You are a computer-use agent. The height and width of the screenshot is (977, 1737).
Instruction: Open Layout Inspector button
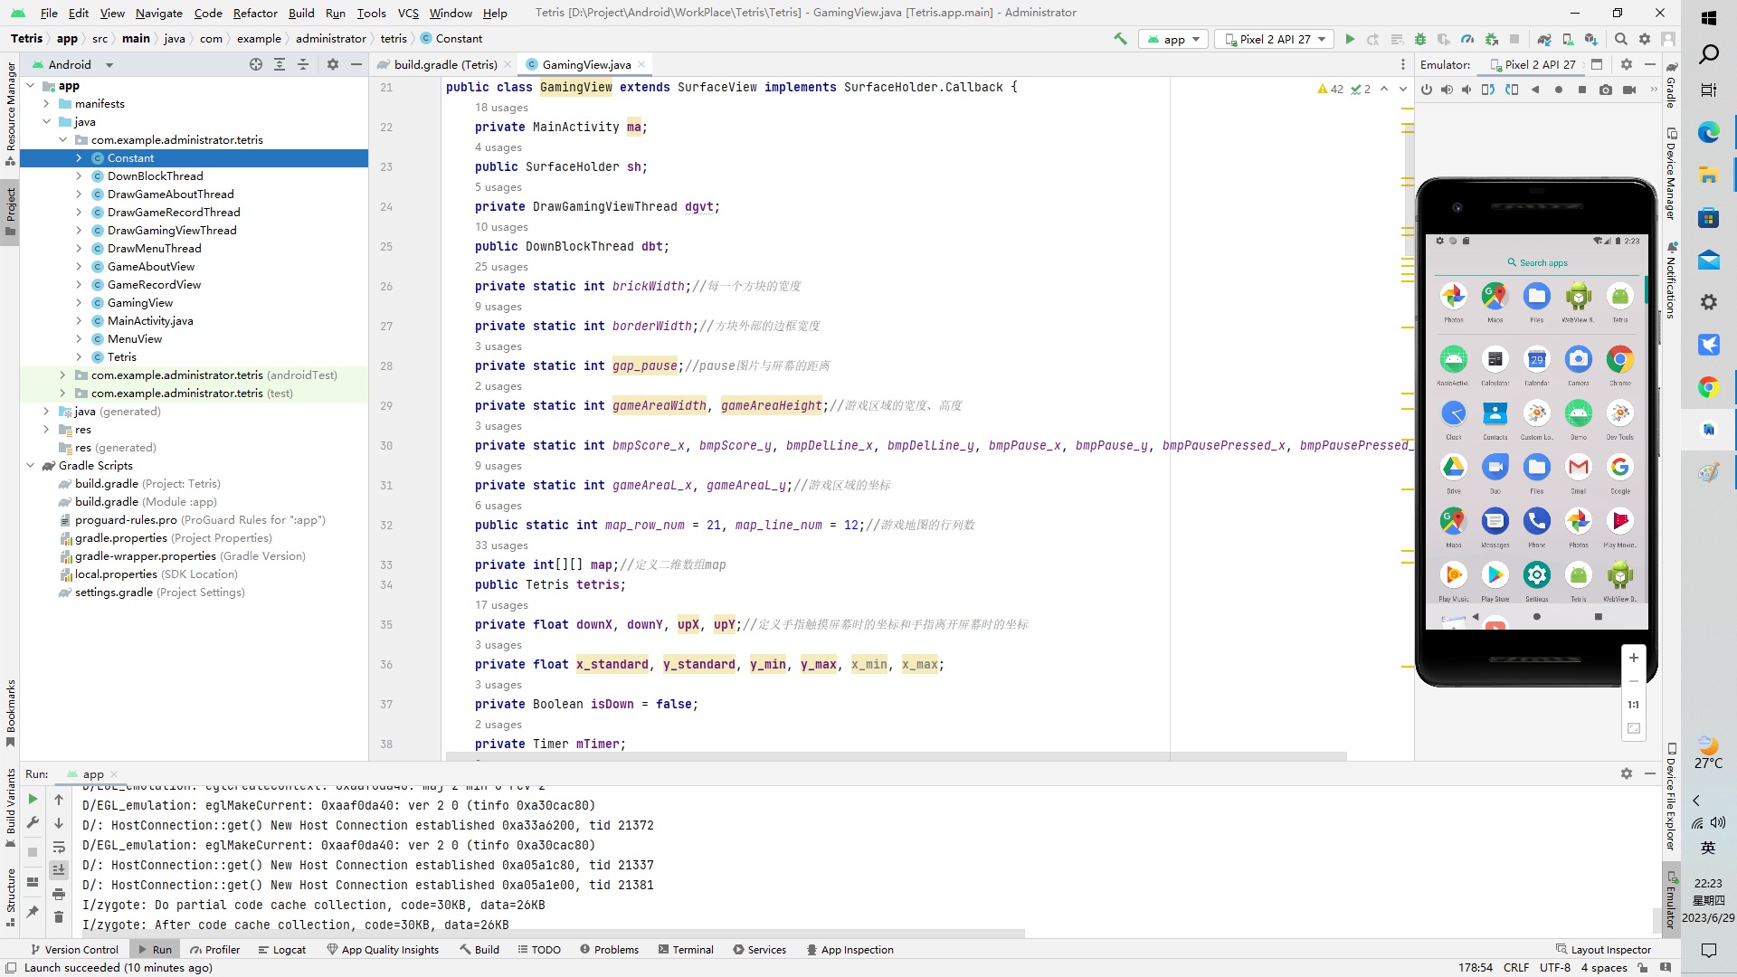pyautogui.click(x=1603, y=949)
